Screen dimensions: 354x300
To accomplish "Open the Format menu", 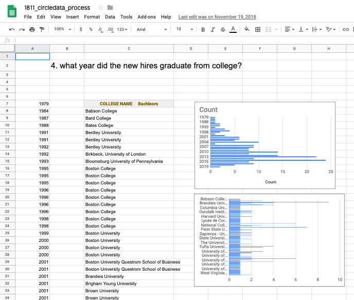I will pyautogui.click(x=92, y=17).
